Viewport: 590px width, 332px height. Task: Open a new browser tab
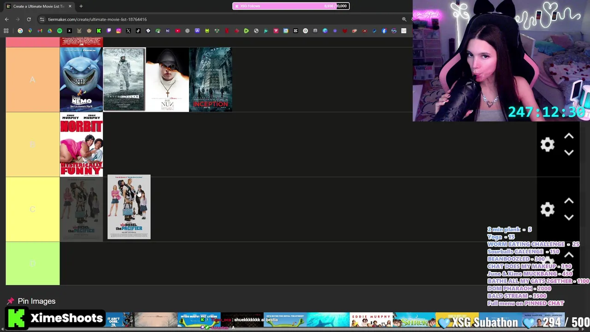81,6
